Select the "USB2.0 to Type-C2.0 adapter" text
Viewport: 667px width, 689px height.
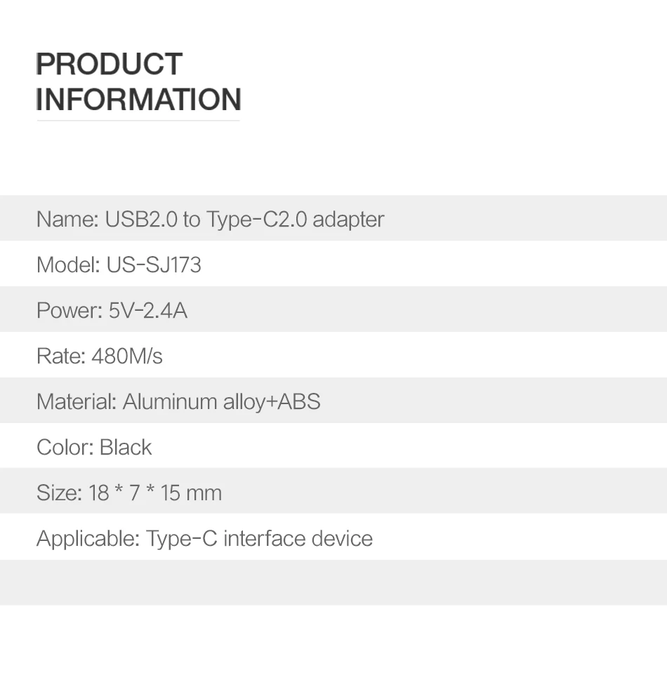(x=244, y=219)
